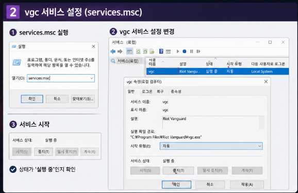Sort by 상태 column header

pyautogui.click(x=209, y=64)
